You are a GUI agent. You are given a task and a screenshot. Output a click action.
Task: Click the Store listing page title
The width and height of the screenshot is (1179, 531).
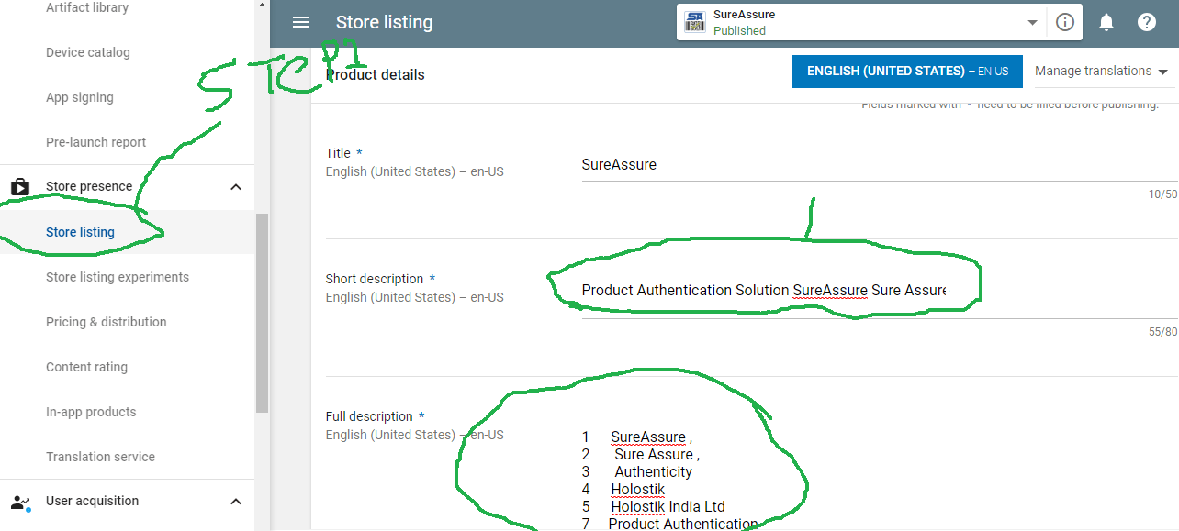[384, 22]
